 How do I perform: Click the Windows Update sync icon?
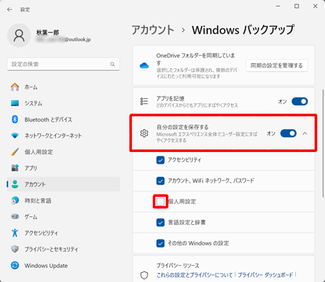15,265
